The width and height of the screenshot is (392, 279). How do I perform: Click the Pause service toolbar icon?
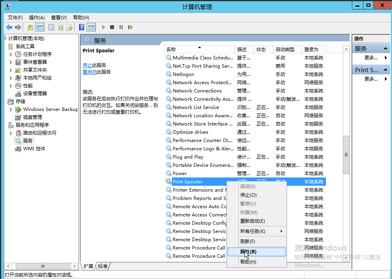pos(121,27)
